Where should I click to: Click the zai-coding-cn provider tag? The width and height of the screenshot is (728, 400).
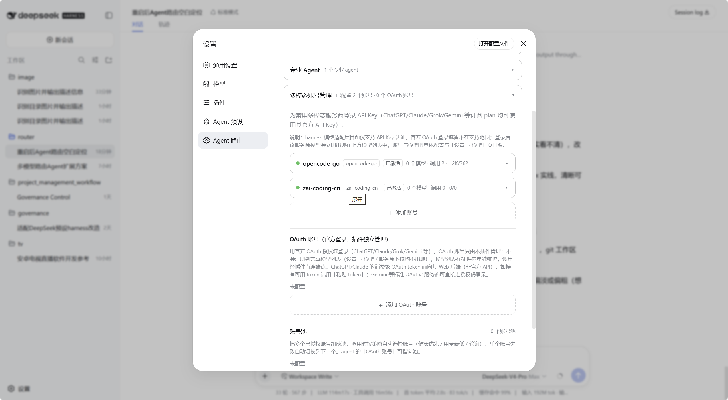point(362,188)
